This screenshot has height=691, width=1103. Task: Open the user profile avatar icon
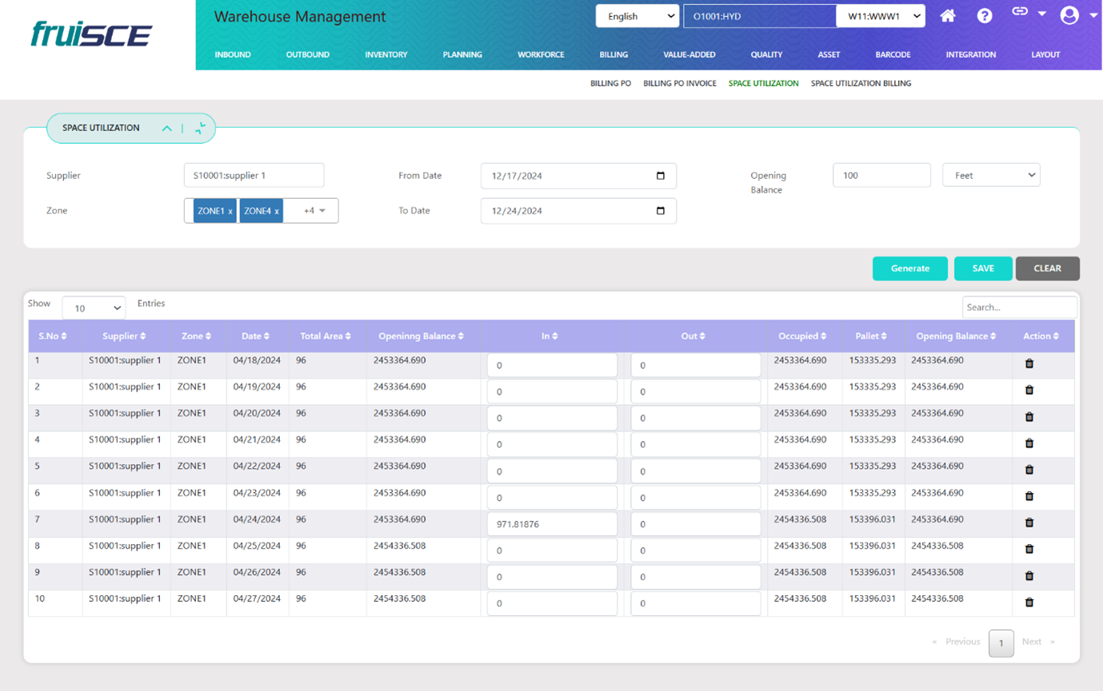coord(1069,15)
